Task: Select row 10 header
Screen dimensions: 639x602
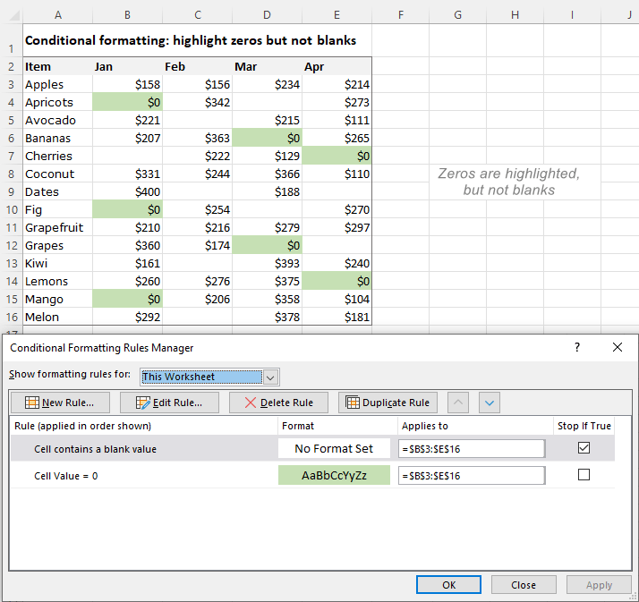Action: (x=12, y=210)
